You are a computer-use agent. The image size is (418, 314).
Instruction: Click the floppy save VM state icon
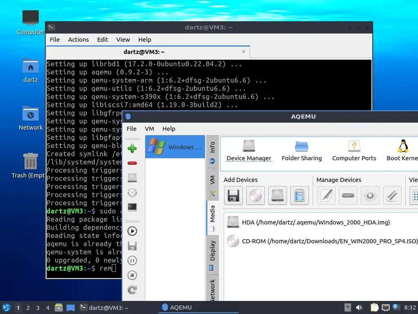pyautogui.click(x=132, y=246)
